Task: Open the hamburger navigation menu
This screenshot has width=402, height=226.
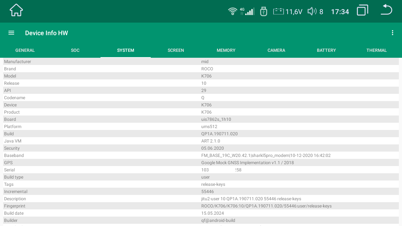Action: pyautogui.click(x=11, y=33)
